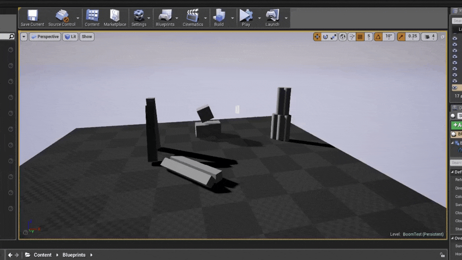Select the scale transform gizmo tool
Screen dimensions: 462x260
(333, 37)
